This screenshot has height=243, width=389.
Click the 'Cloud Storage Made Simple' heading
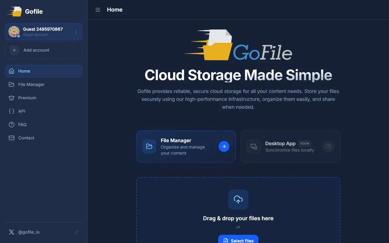coord(238,75)
